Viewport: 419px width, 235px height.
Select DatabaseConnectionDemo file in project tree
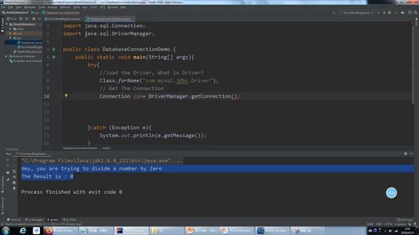coord(29,42)
